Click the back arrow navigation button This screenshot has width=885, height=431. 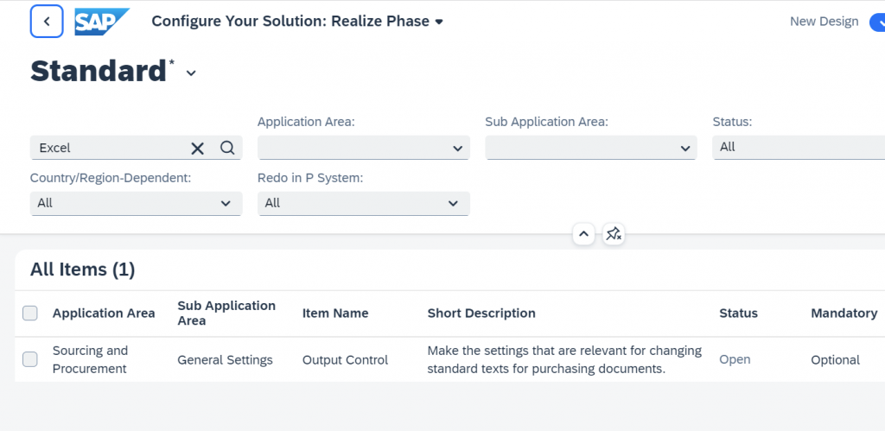47,22
